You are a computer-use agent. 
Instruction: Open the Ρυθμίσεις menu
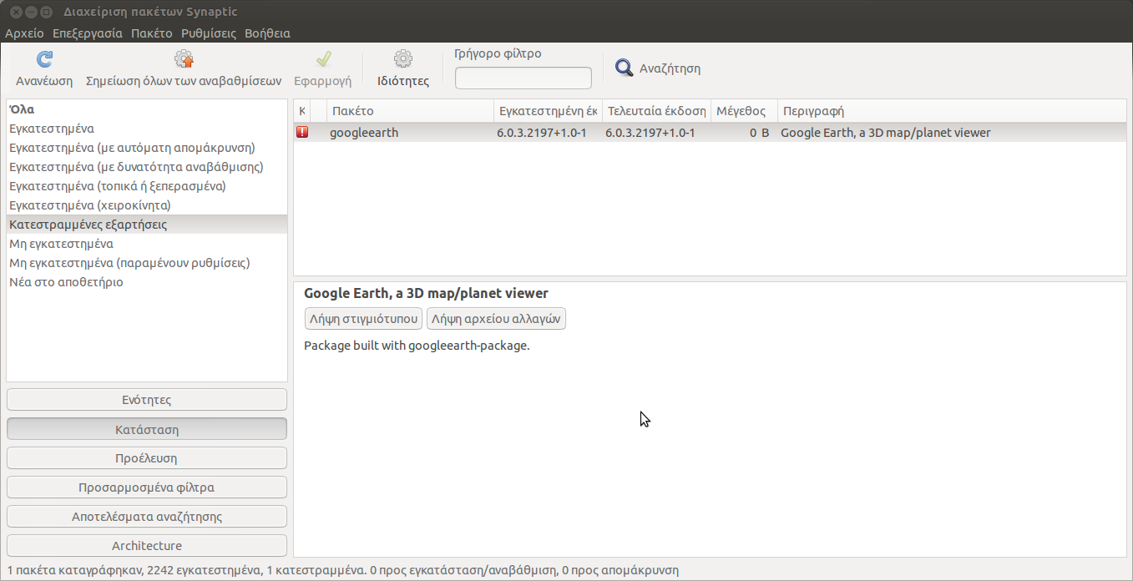(x=209, y=33)
